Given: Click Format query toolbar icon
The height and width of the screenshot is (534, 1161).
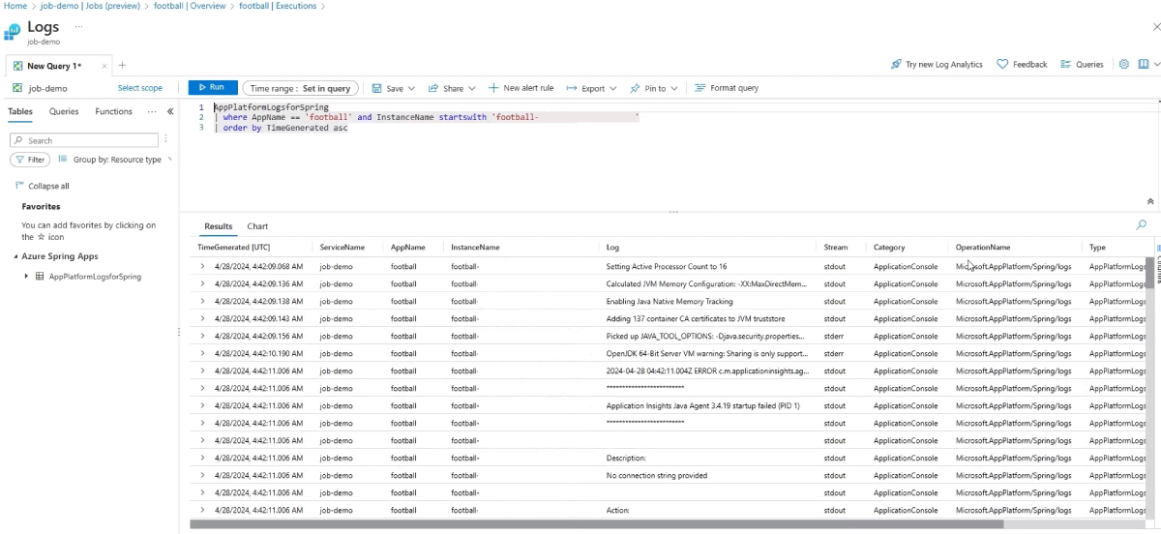Looking at the screenshot, I should click(x=701, y=88).
